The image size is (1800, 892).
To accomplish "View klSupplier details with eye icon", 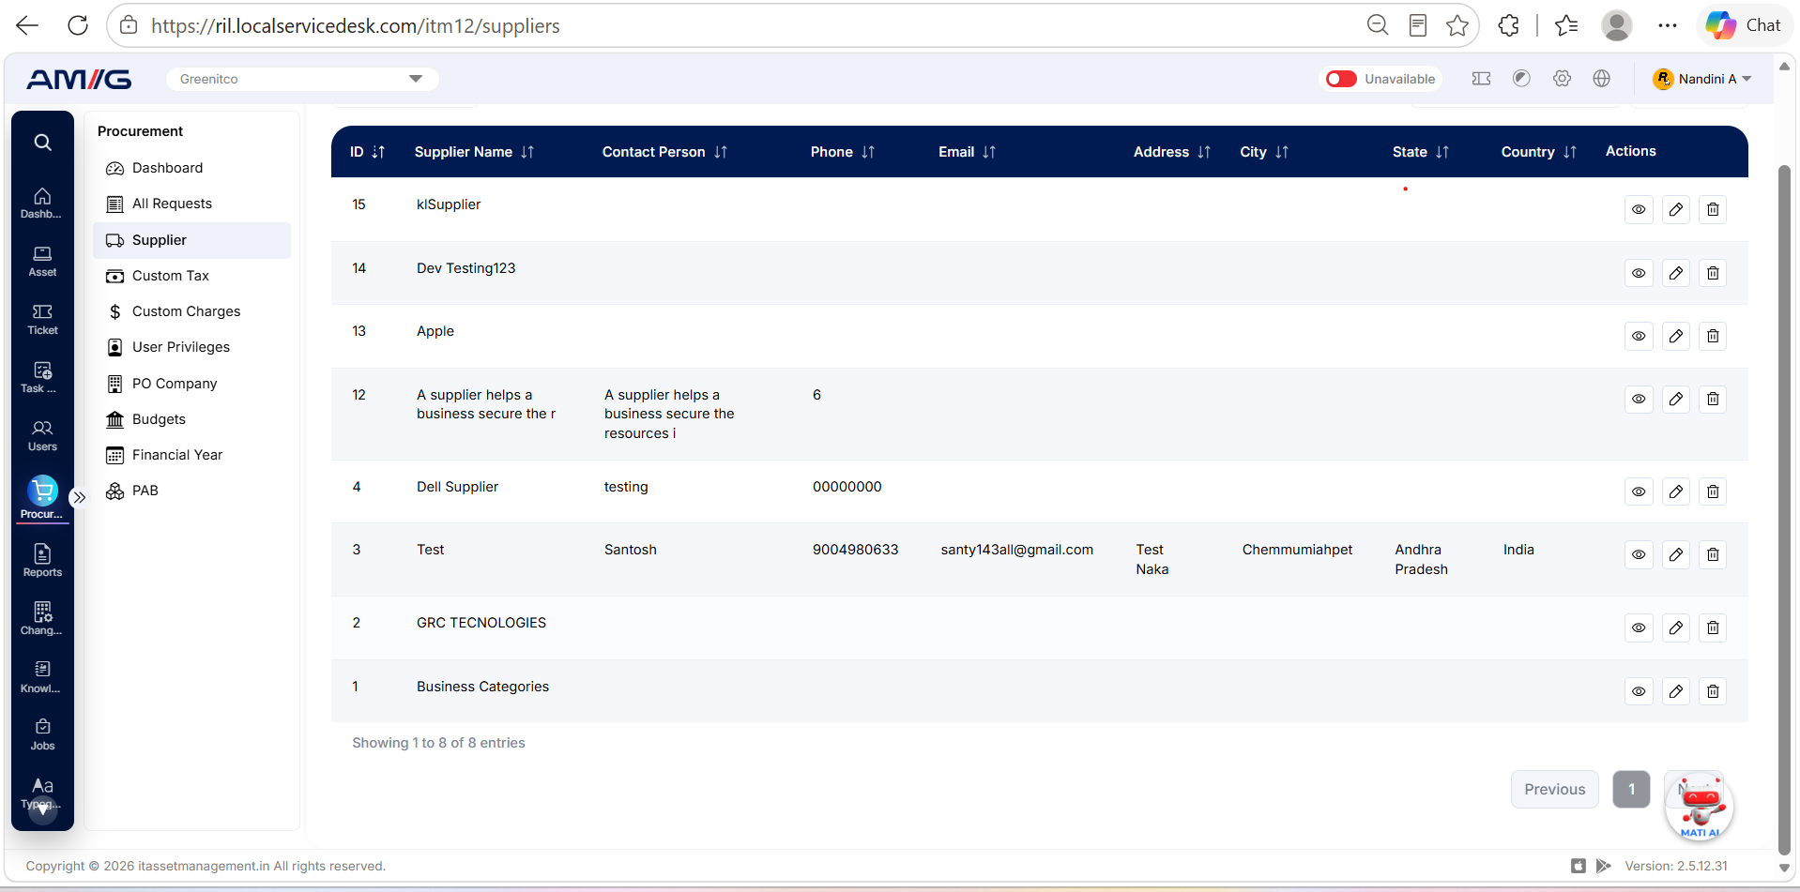I will tap(1639, 209).
